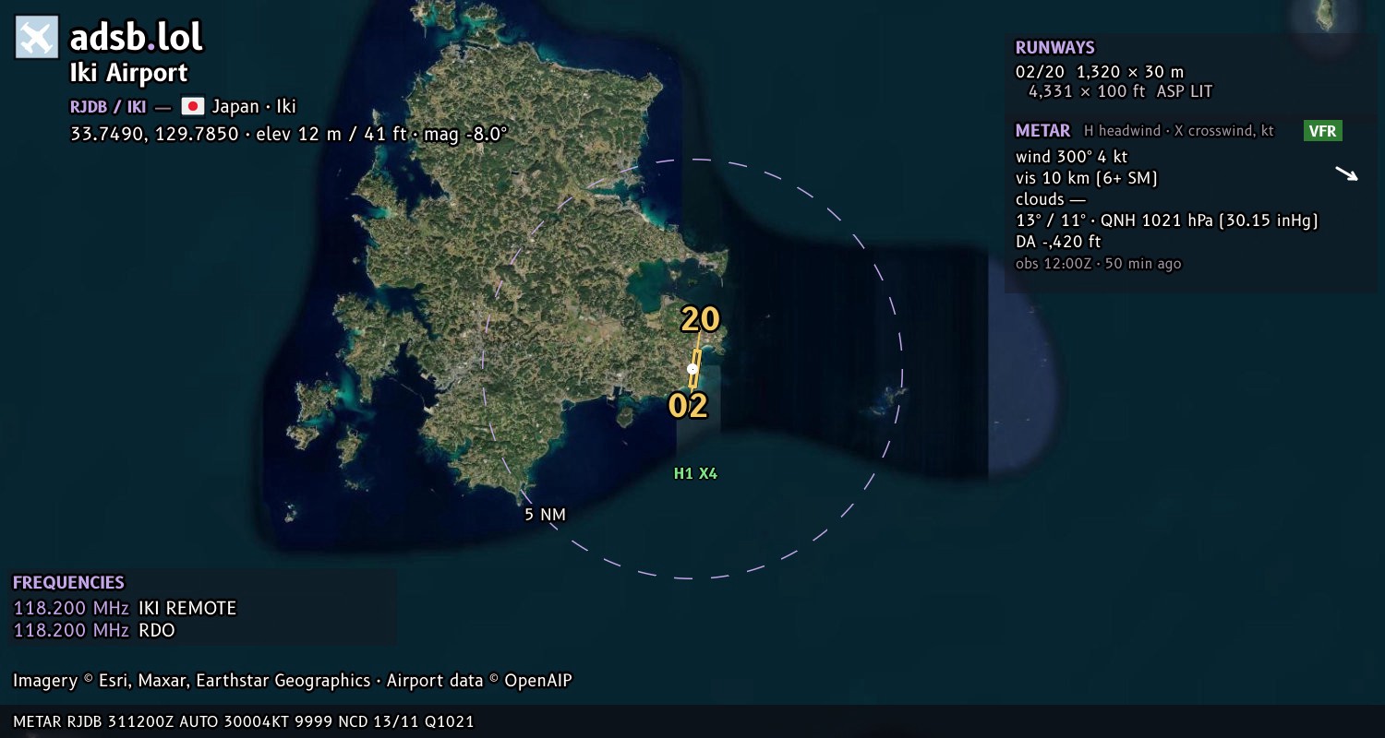Click the Japan flag icon
This screenshot has height=738, width=1385.
(192, 106)
